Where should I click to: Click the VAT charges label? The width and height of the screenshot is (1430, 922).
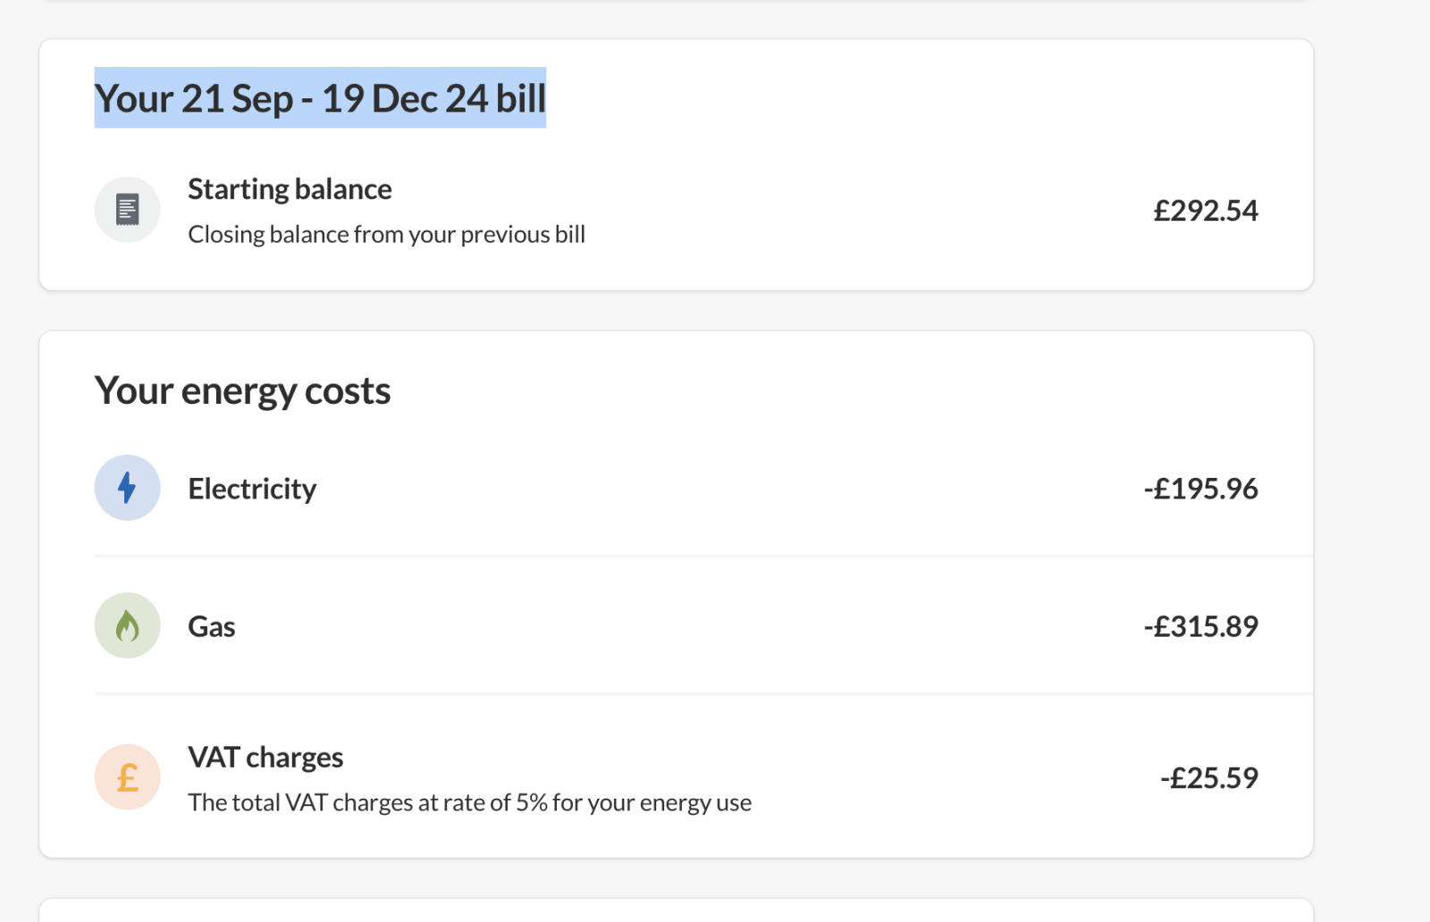point(265,758)
